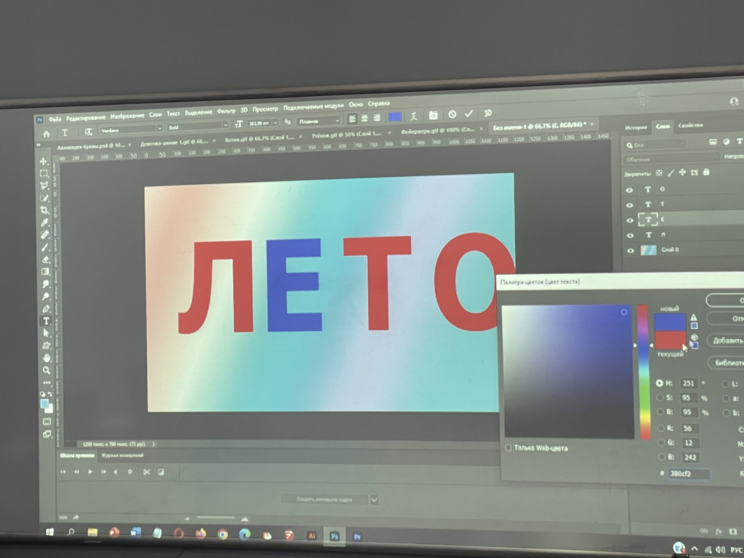Select the Move tool
Image resolution: width=744 pixels, height=558 pixels.
pyautogui.click(x=44, y=162)
